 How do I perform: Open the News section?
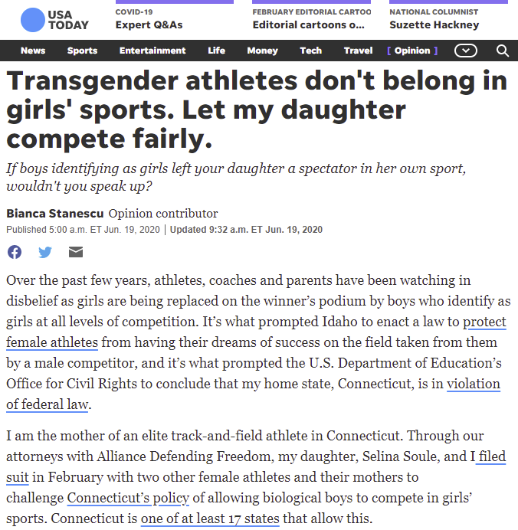point(33,51)
